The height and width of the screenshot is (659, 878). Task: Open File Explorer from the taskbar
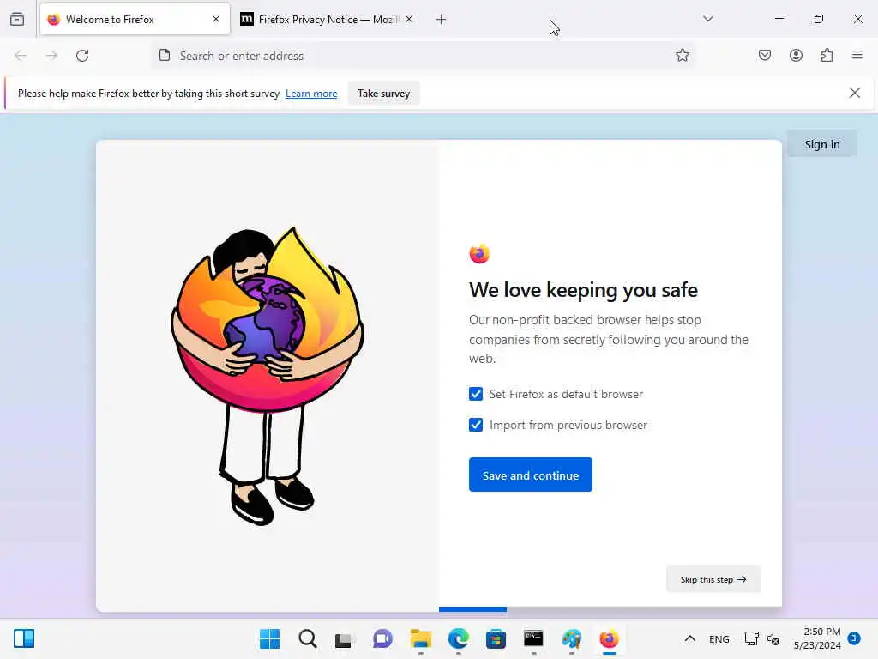[x=420, y=638]
